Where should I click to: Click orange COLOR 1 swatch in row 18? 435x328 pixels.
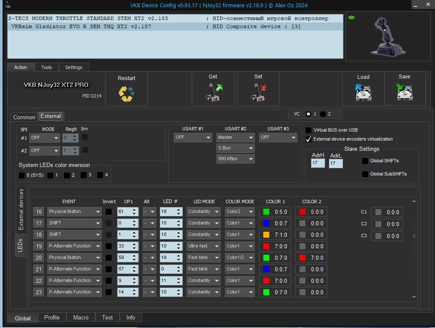point(266,235)
